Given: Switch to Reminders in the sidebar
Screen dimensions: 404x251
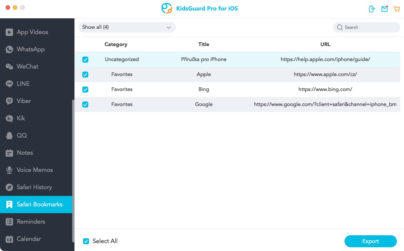Looking at the screenshot, I should (31, 222).
